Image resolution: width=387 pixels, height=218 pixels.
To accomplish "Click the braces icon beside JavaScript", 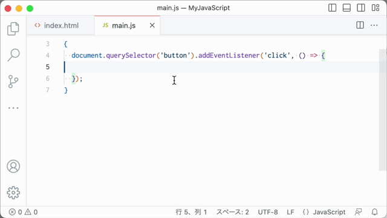I will coord(306,212).
